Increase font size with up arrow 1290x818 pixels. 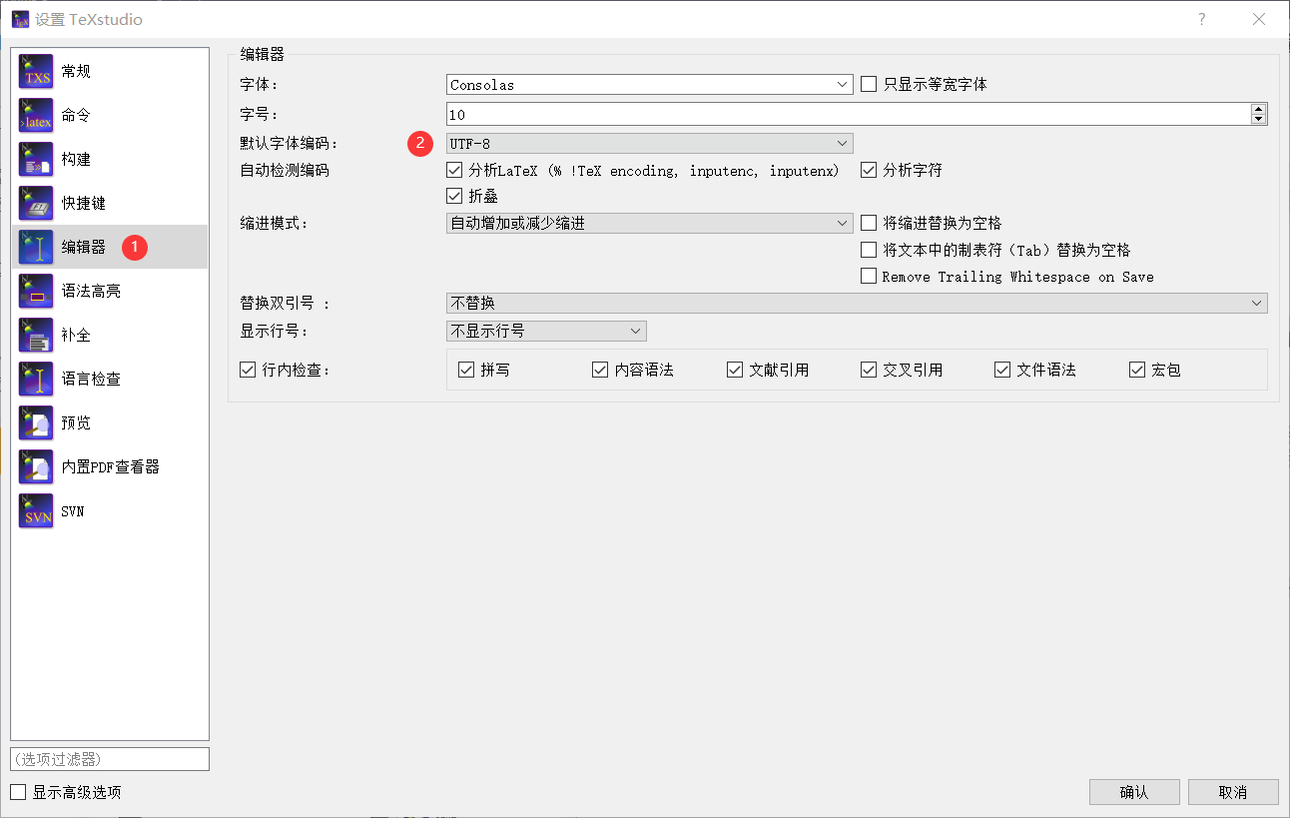[1259, 109]
